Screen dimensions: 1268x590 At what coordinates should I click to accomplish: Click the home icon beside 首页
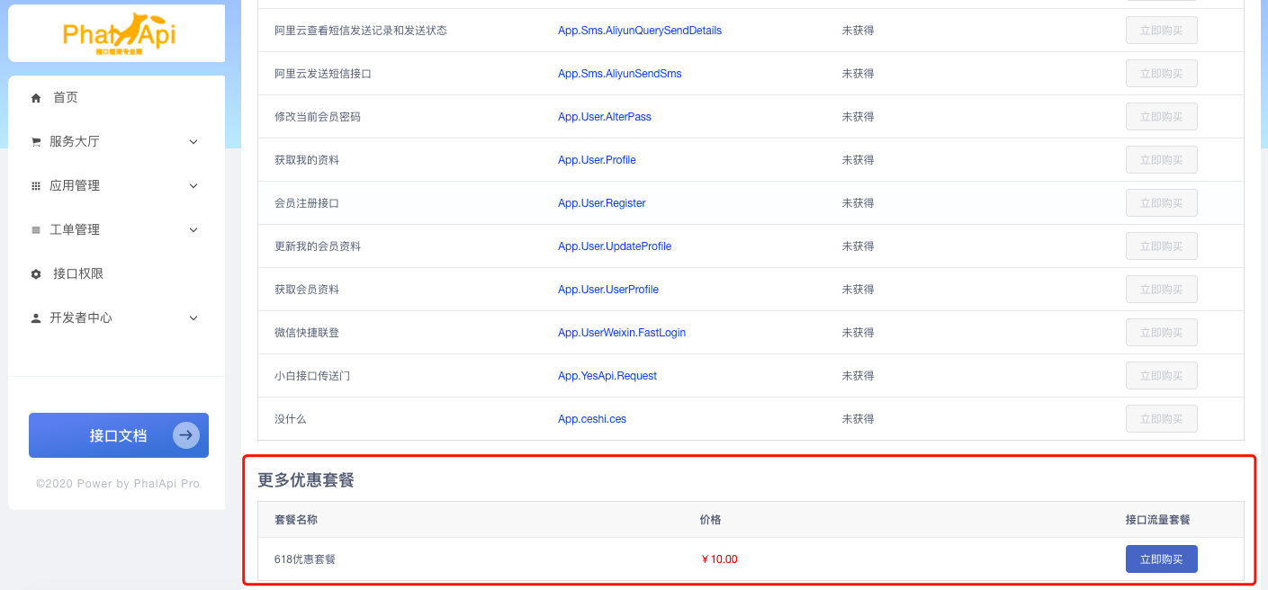tap(36, 98)
